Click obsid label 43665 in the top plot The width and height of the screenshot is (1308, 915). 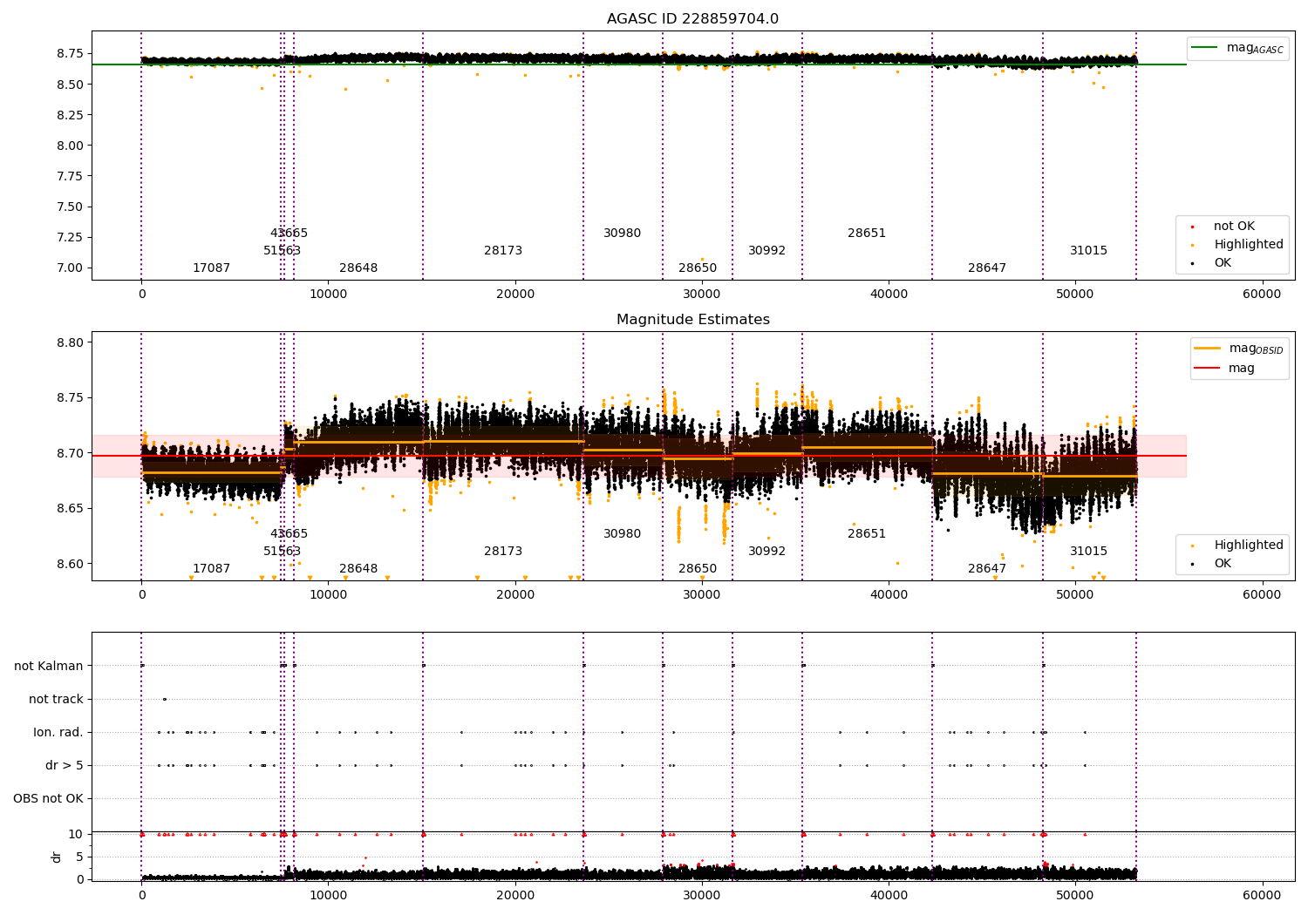pos(289,234)
